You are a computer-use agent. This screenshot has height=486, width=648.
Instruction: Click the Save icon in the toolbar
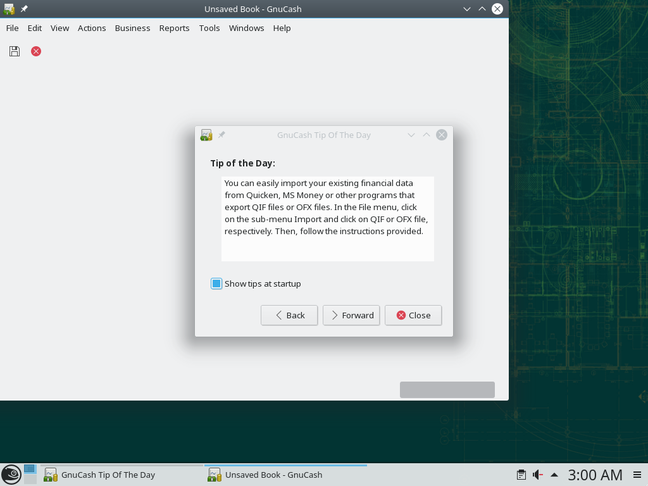pyautogui.click(x=15, y=51)
